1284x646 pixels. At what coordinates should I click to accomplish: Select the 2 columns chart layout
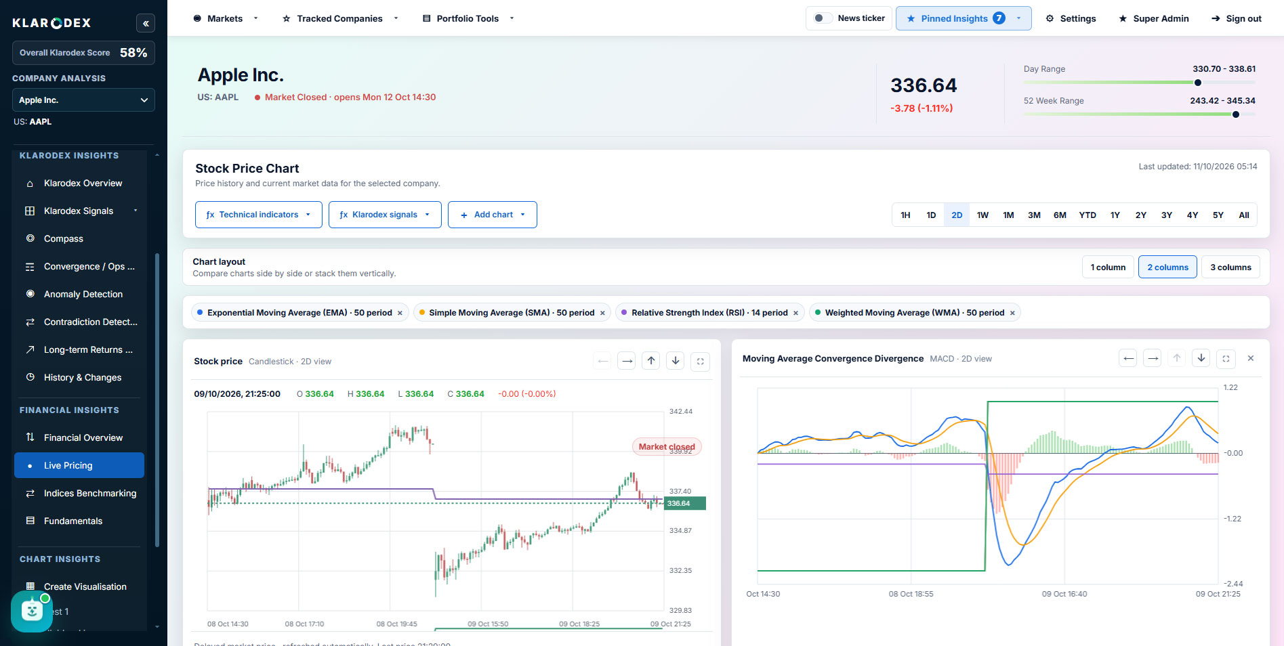pyautogui.click(x=1167, y=267)
